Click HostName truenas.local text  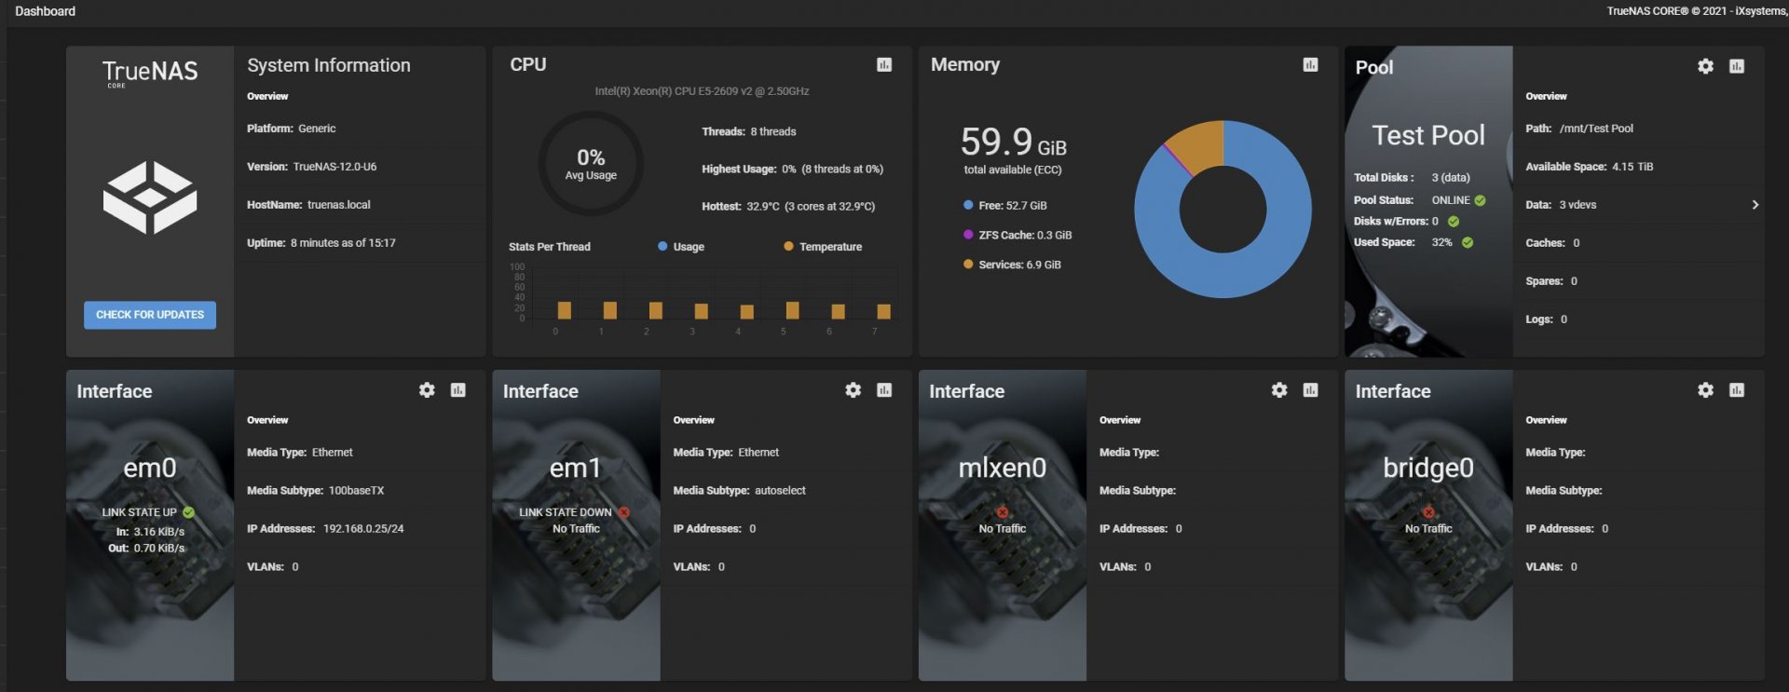(308, 205)
